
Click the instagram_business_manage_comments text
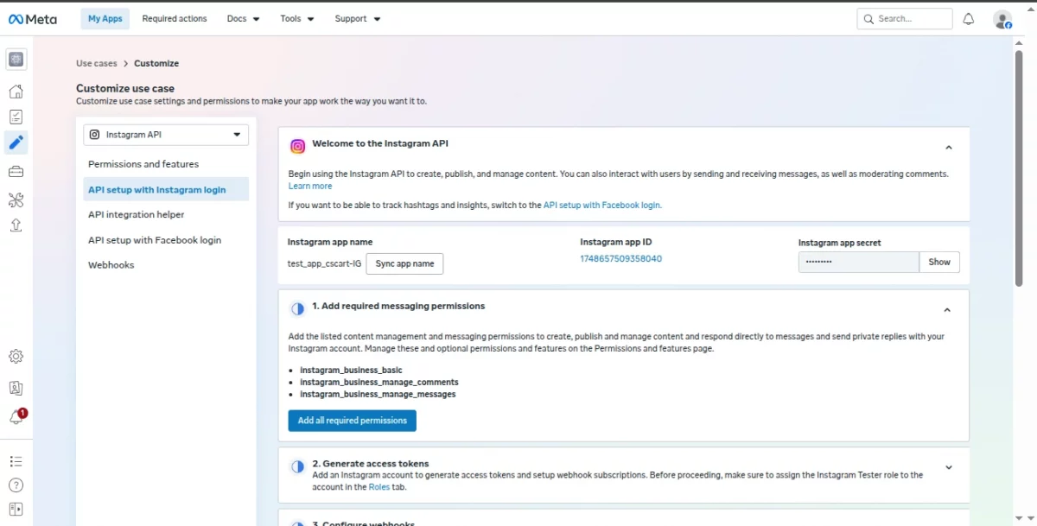[x=379, y=382]
